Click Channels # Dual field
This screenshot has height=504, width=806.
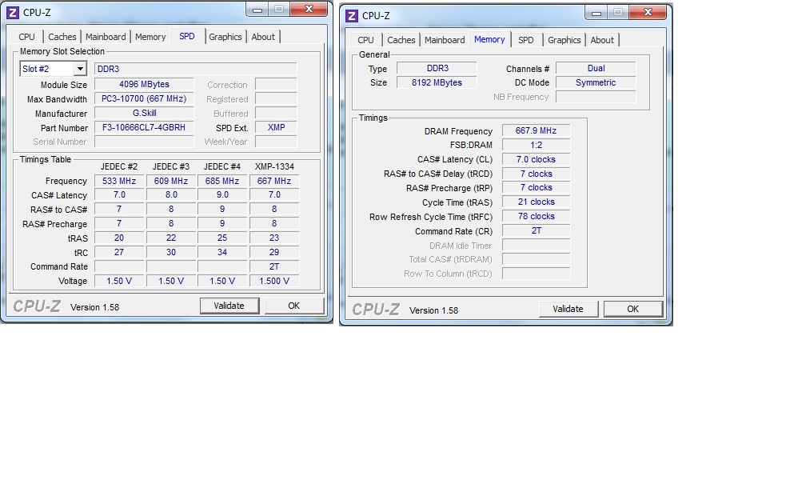click(x=596, y=68)
